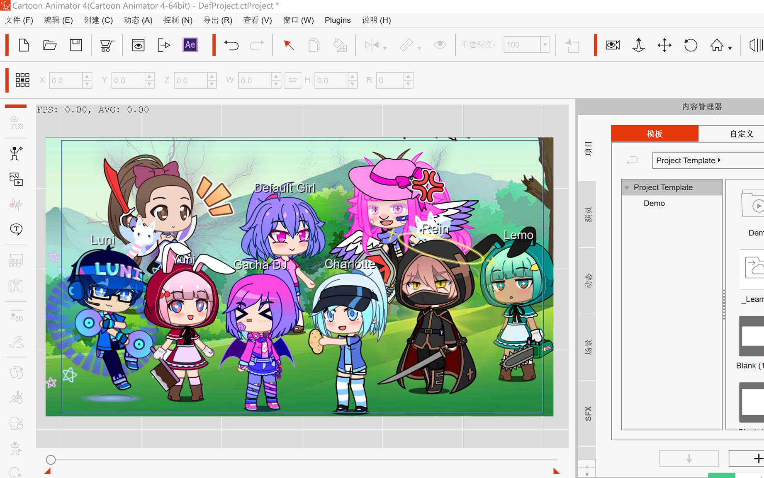Select the Demo tree item
The image size is (764, 478).
[654, 203]
